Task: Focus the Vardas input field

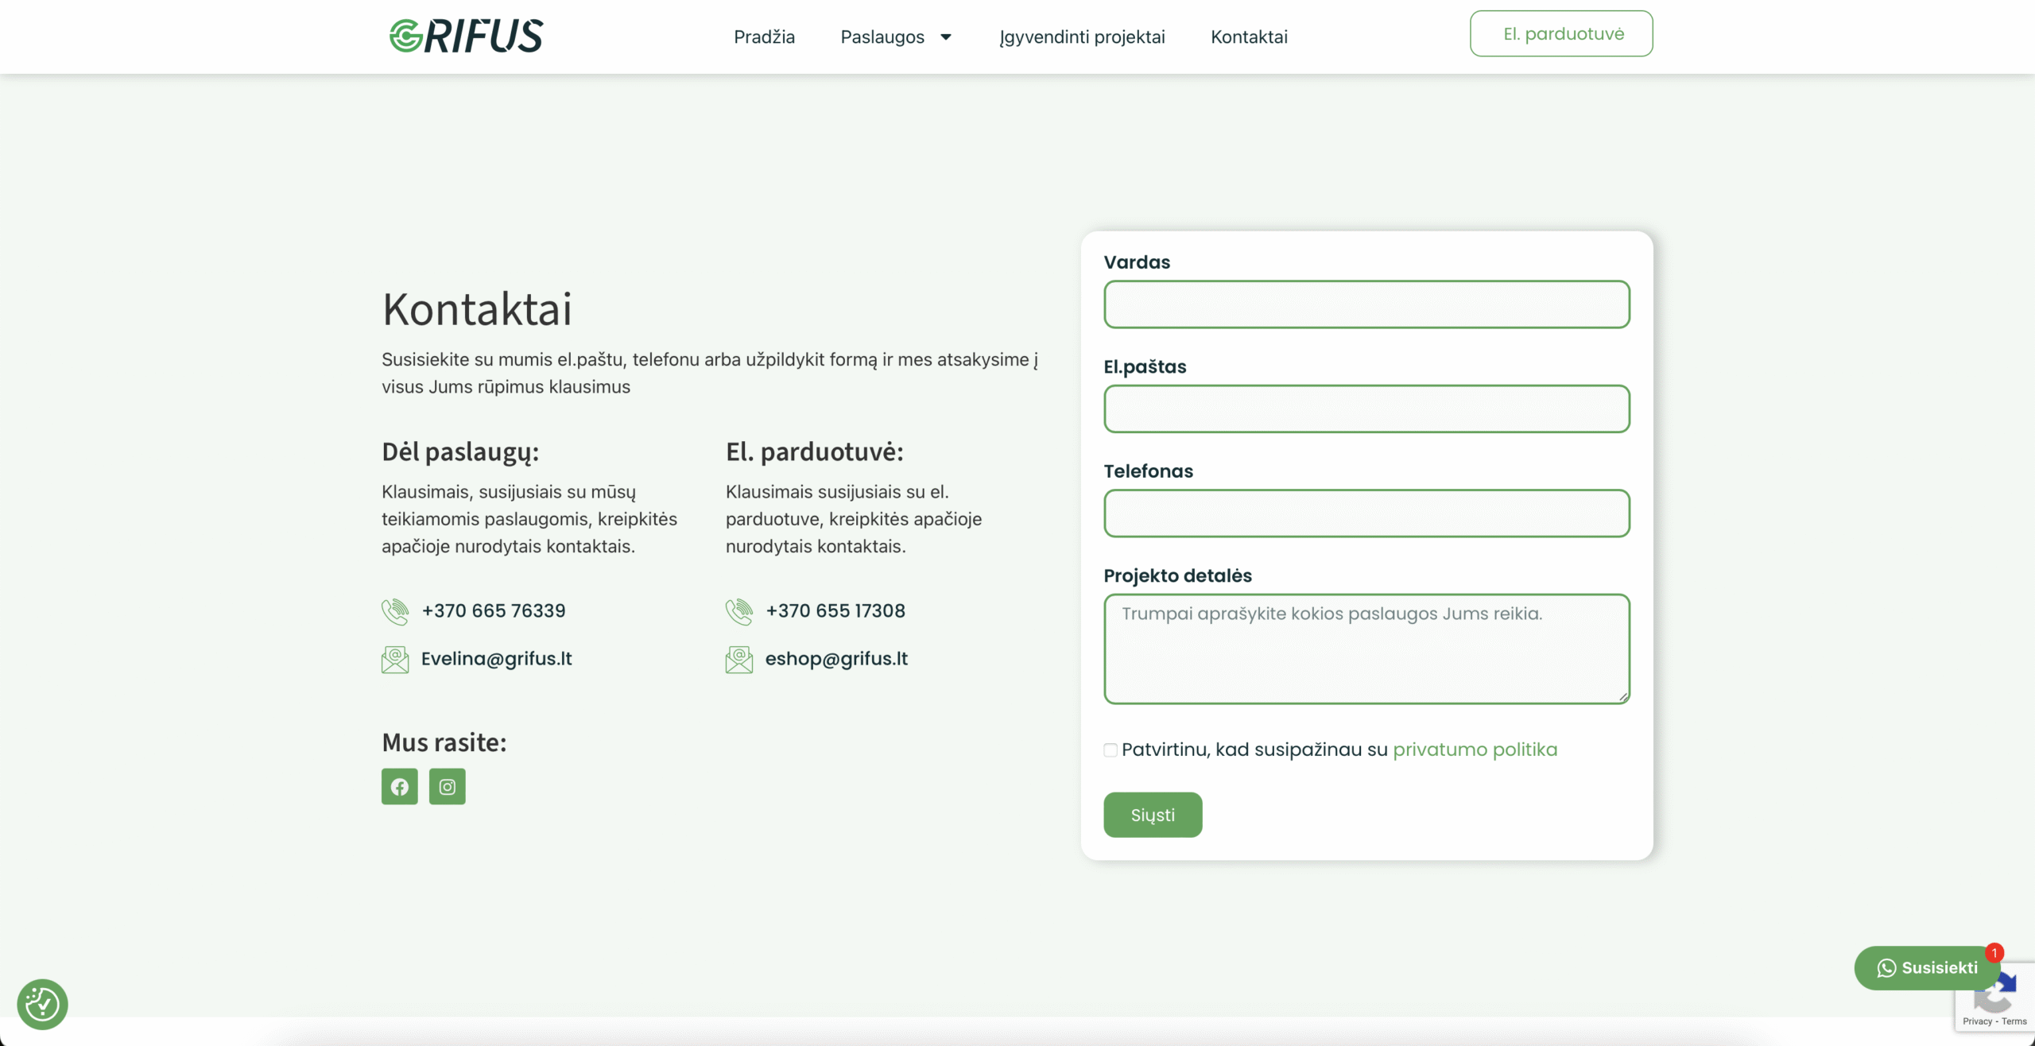Action: [x=1366, y=304]
